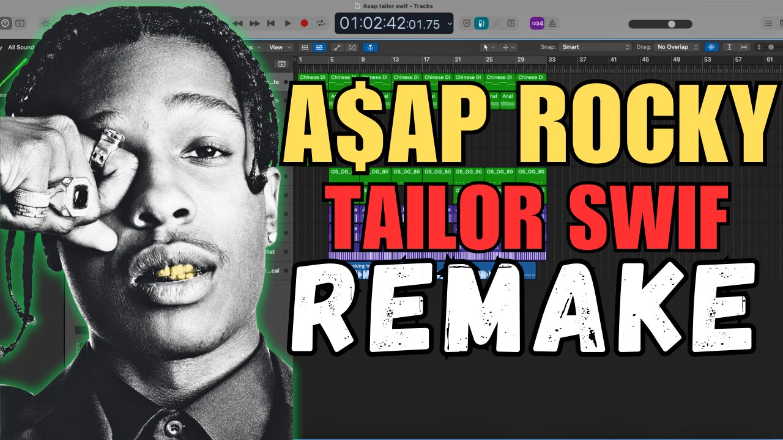Click the vertical auto zoom icon

coord(729,47)
